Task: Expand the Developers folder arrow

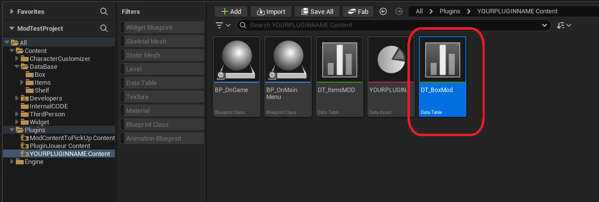Action: coord(17,99)
